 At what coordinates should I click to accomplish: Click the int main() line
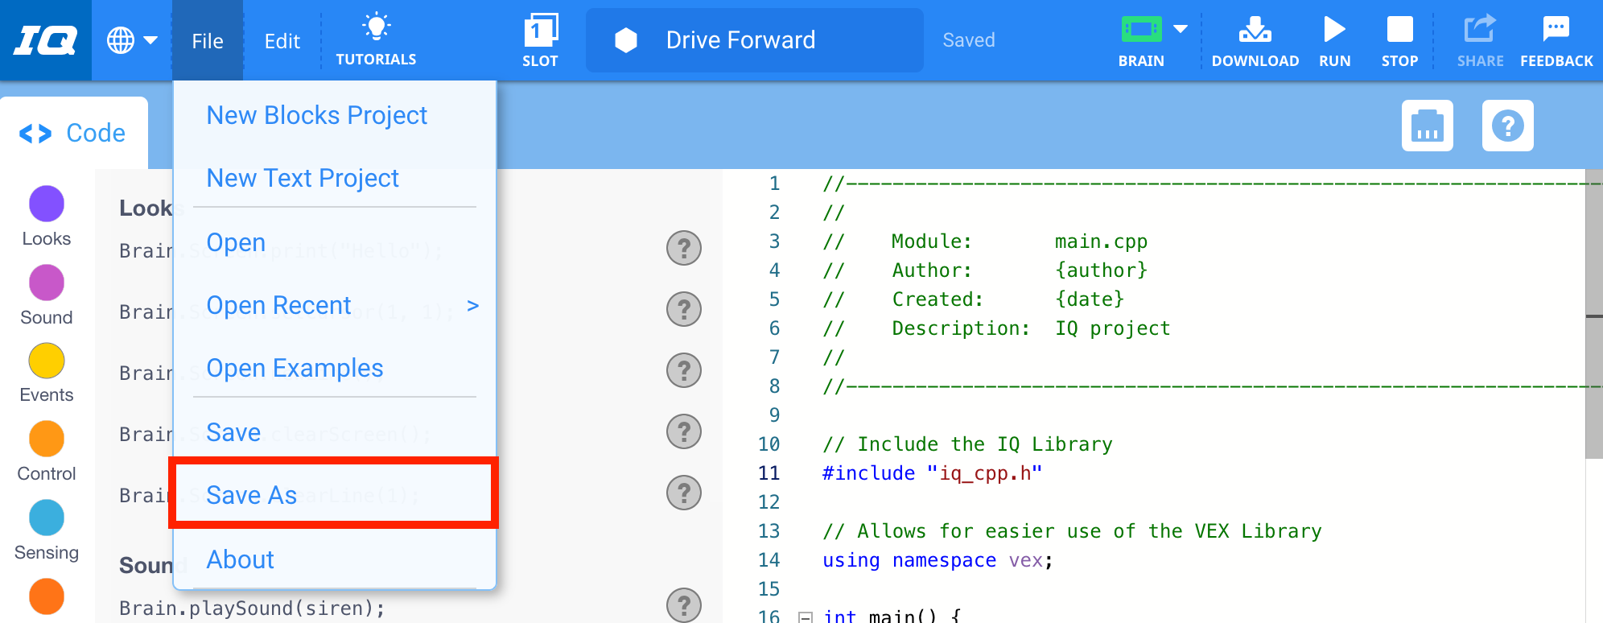(x=892, y=617)
